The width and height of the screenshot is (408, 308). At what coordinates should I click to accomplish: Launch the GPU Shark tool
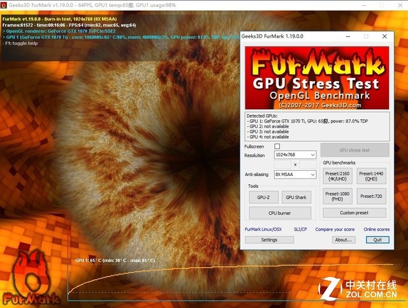pos(296,197)
